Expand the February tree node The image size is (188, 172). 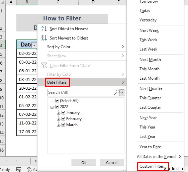(58, 119)
